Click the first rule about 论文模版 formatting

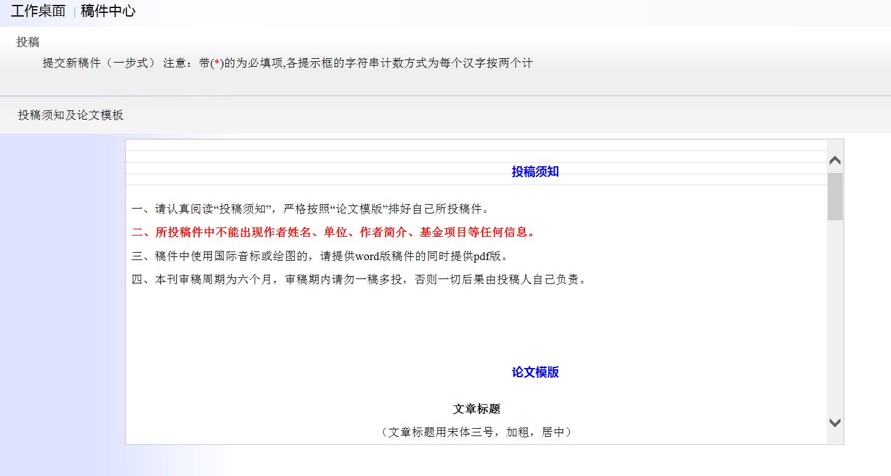(311, 209)
